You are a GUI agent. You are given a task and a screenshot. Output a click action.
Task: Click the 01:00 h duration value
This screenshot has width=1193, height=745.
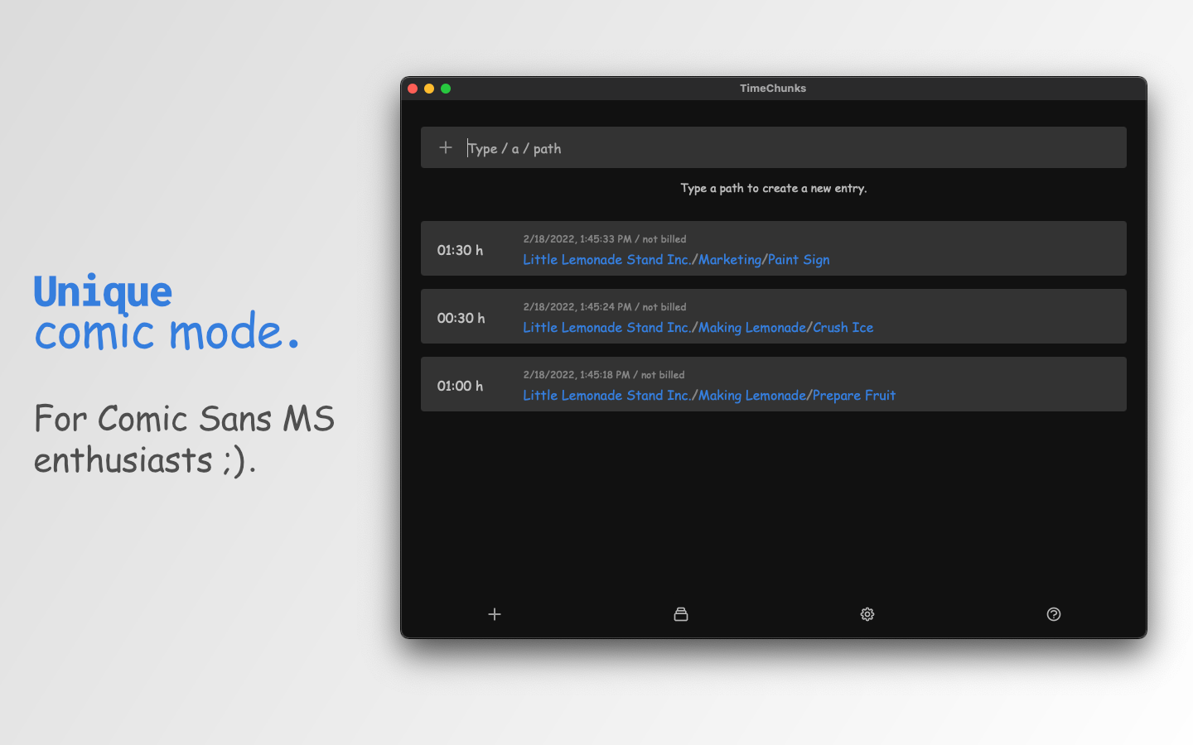[x=460, y=386]
